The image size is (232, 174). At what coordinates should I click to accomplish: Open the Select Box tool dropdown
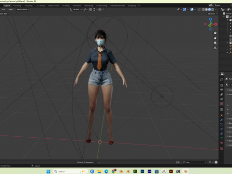point(4,14)
